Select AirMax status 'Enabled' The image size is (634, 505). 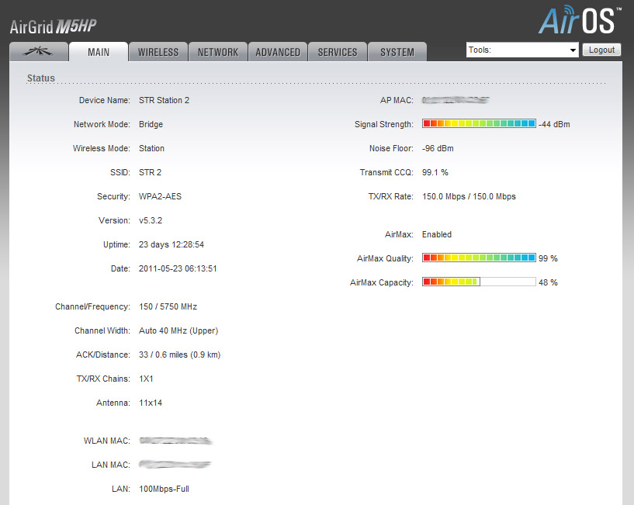[437, 234]
